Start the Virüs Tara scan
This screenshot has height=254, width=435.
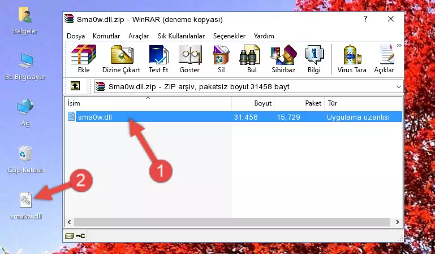coord(352,59)
